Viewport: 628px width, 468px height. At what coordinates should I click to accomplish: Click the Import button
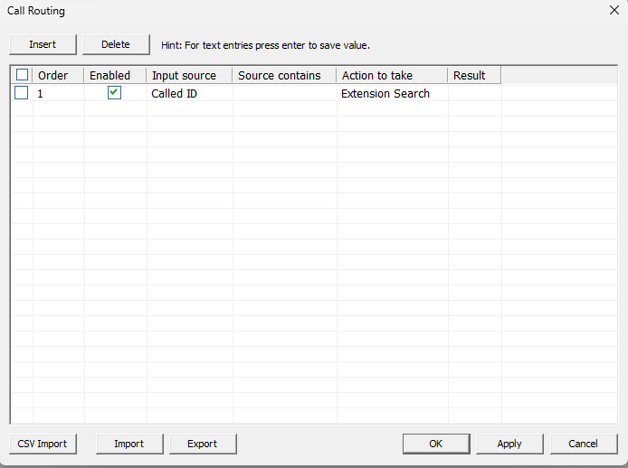129,444
